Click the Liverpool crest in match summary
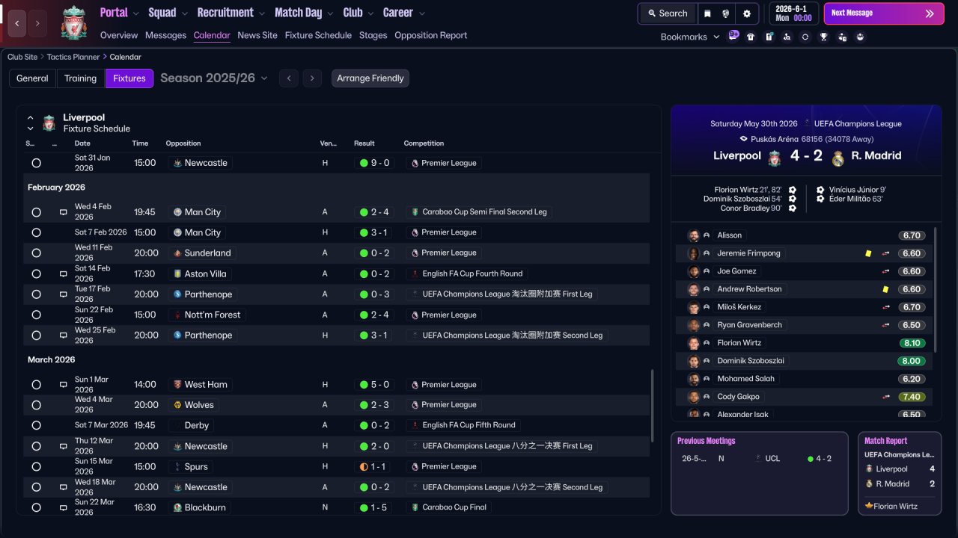The image size is (958, 538). click(x=775, y=157)
